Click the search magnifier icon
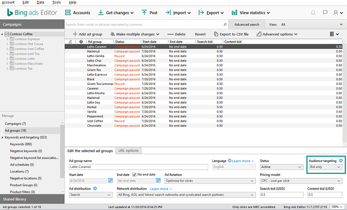This screenshot has width=347, height=210. [225, 24]
